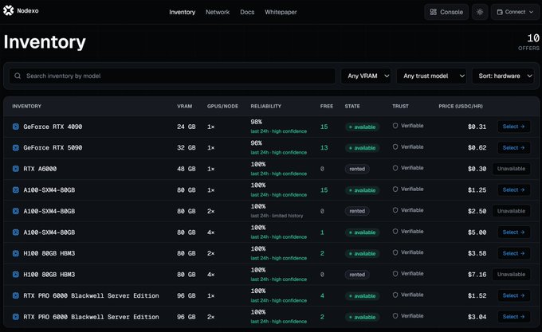
Task: Click the FREE column header
Action: click(327, 107)
